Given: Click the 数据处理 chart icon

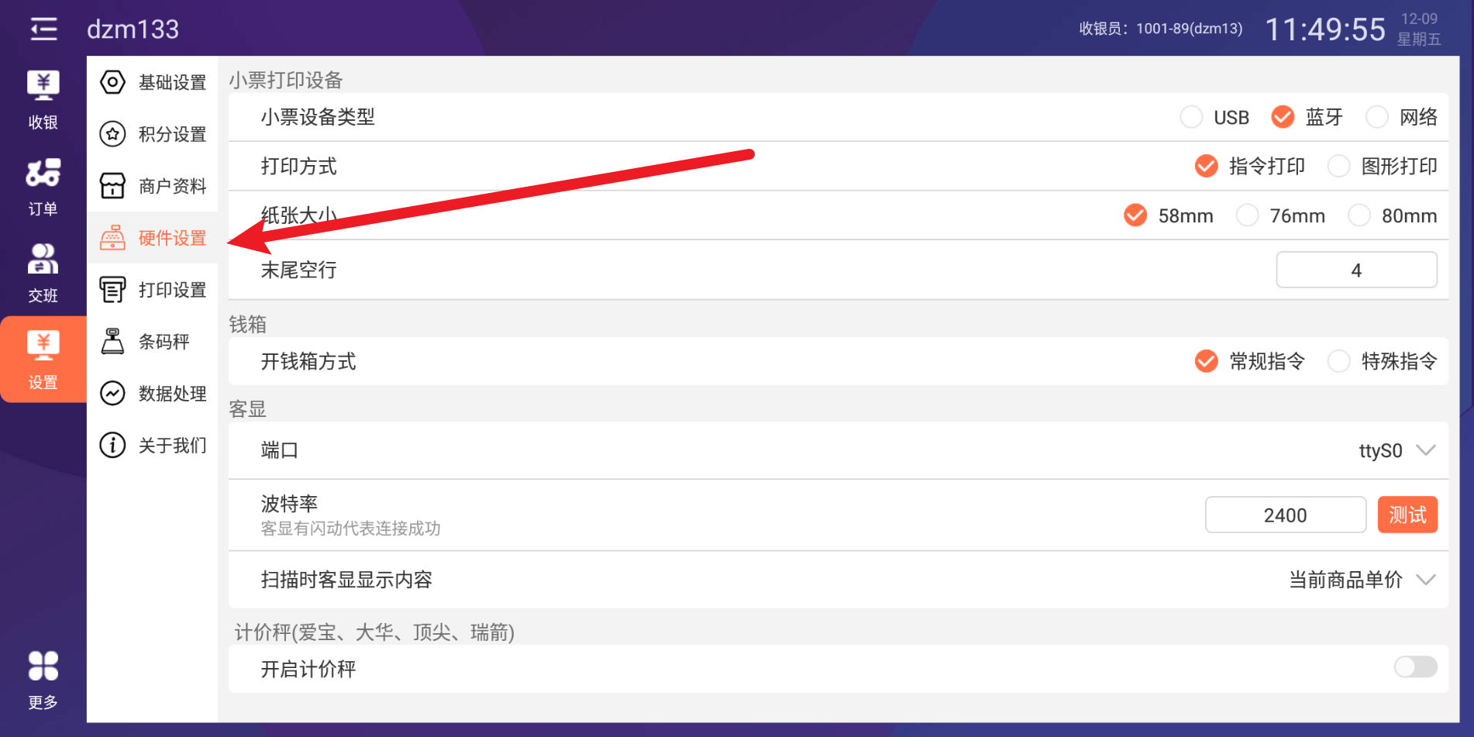Looking at the screenshot, I should (x=112, y=394).
